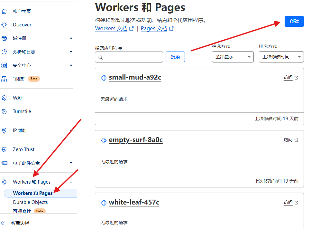This screenshot has width=311, height=229.
Task: Open Turnstile in the sidebar
Action: pos(22,111)
